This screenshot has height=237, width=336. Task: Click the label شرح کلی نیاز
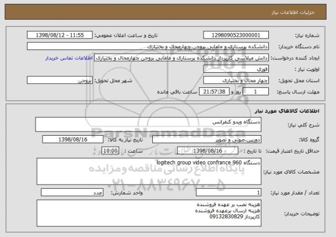click(x=303, y=125)
